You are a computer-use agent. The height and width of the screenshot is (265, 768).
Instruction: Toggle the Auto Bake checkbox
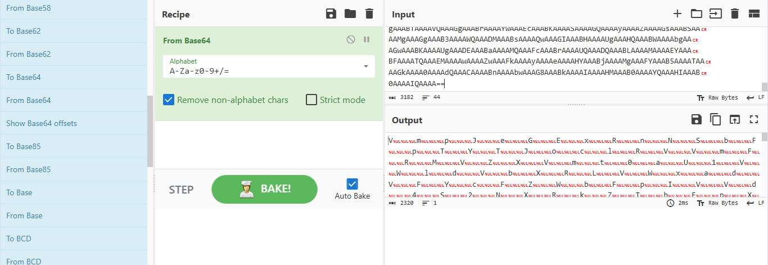click(353, 184)
